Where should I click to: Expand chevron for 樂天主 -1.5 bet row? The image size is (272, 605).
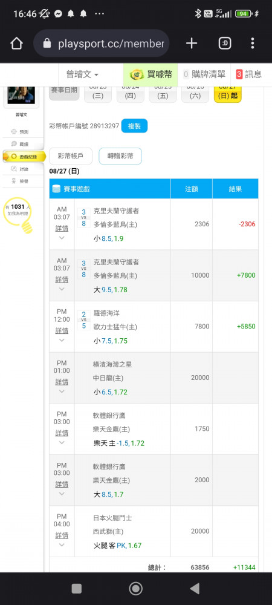point(62,443)
